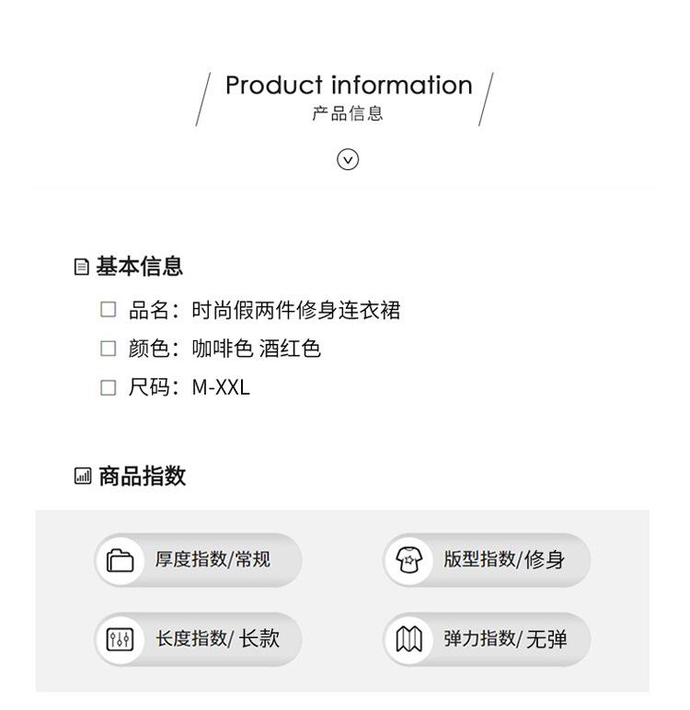
Task: Select the 厚度指数/常规 pill
Action: pos(199,560)
